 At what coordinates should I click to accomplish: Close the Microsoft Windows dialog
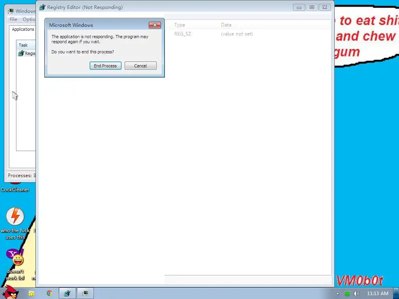coord(155,25)
